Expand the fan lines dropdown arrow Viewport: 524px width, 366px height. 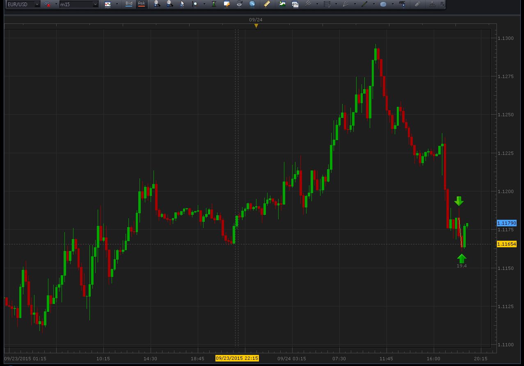pyautogui.click(x=355, y=4)
